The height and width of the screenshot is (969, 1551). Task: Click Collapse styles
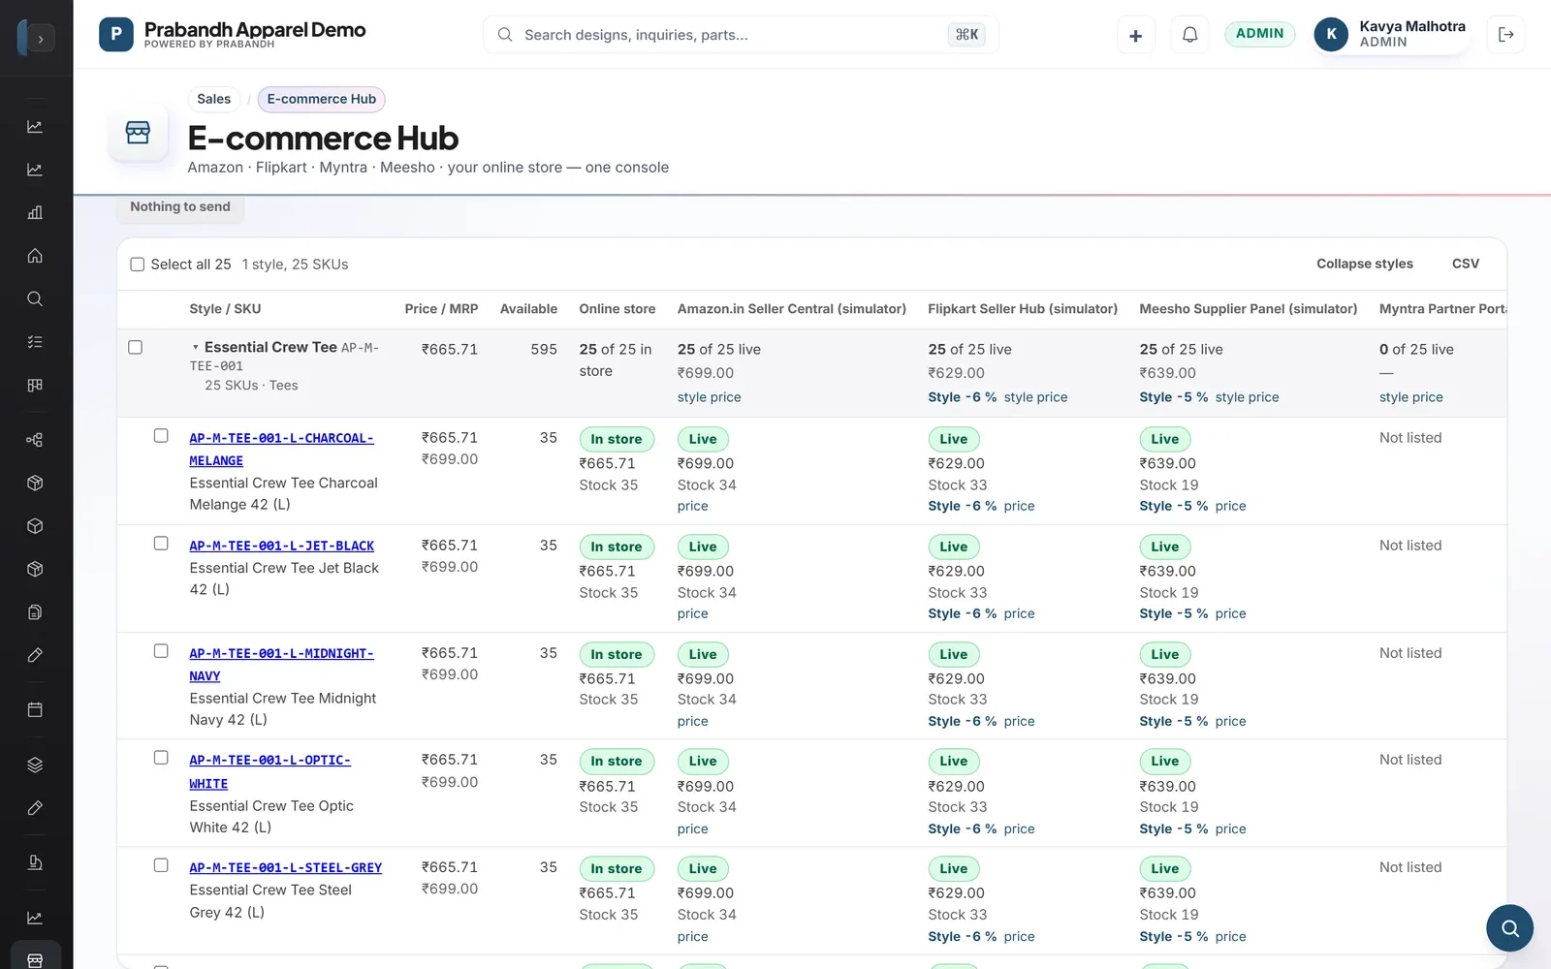(1364, 264)
